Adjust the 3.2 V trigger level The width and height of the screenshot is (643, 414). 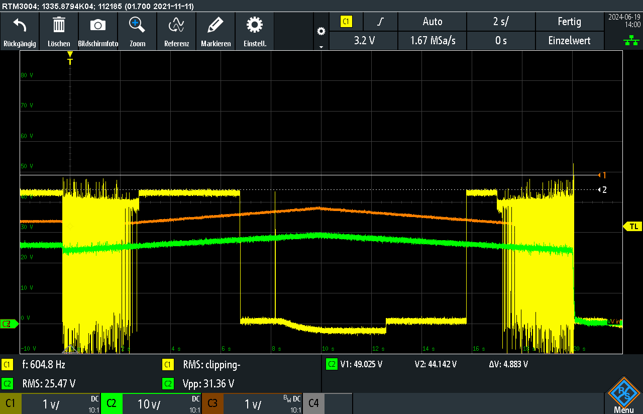(364, 41)
